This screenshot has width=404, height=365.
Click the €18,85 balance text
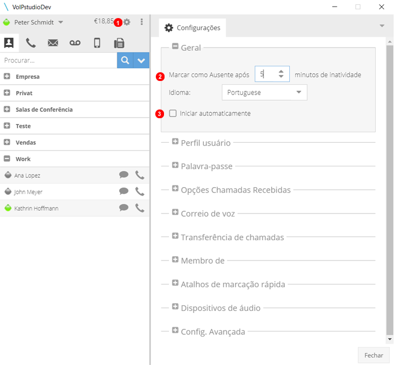(x=104, y=21)
